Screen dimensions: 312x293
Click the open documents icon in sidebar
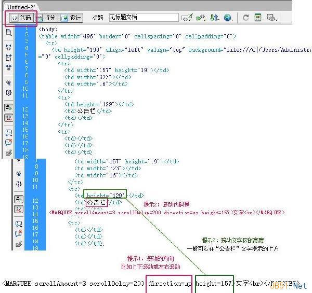8,33
